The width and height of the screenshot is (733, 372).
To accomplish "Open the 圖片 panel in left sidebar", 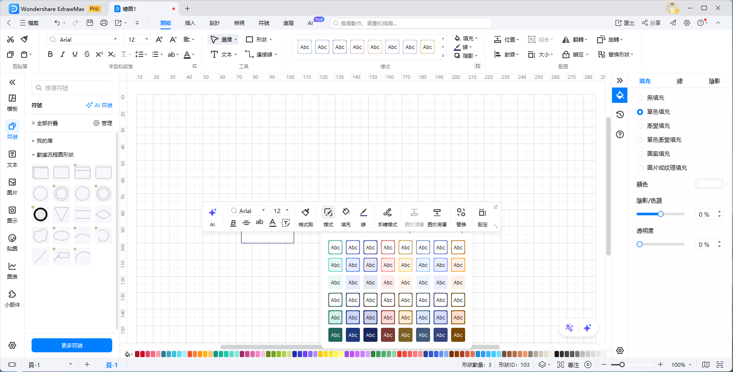I will [x=12, y=186].
